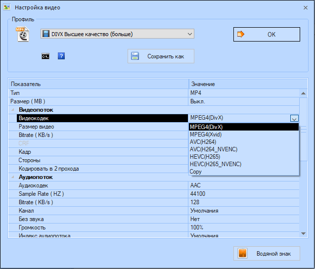Click the MP4 file format icon
This screenshot has height=269, width=315.
(23, 34)
